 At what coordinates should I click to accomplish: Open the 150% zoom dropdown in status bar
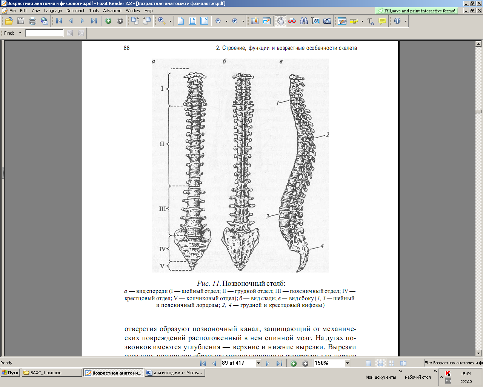(x=347, y=363)
